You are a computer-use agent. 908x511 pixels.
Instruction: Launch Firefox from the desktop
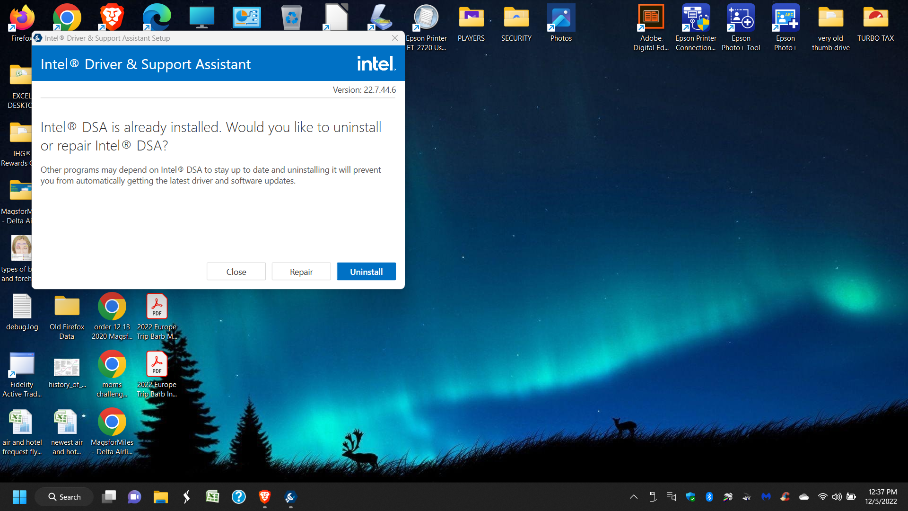[21, 17]
